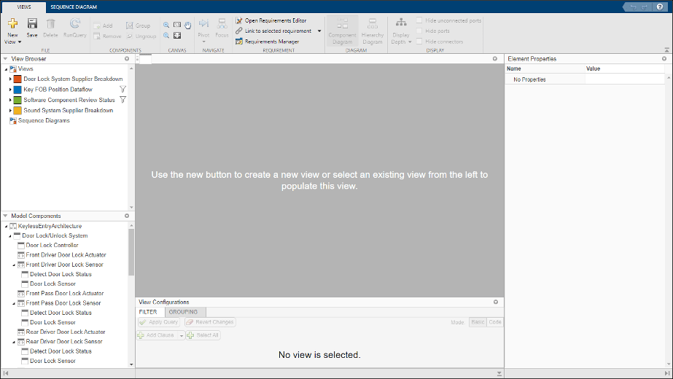Screen dimensions: 673x379
Task: Switch to the VIEWS ribbon tab
Action: click(x=24, y=7)
